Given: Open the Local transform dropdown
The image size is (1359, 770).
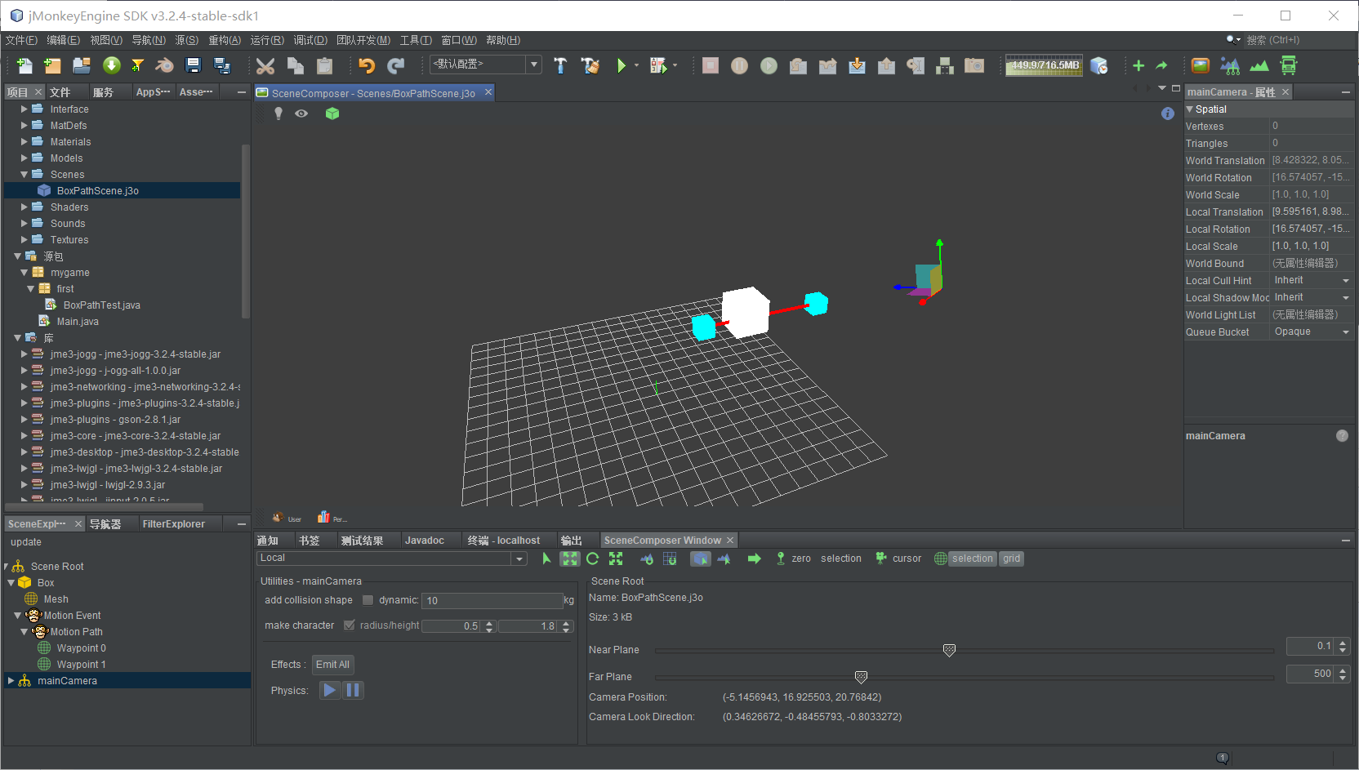Looking at the screenshot, I should pyautogui.click(x=519, y=559).
